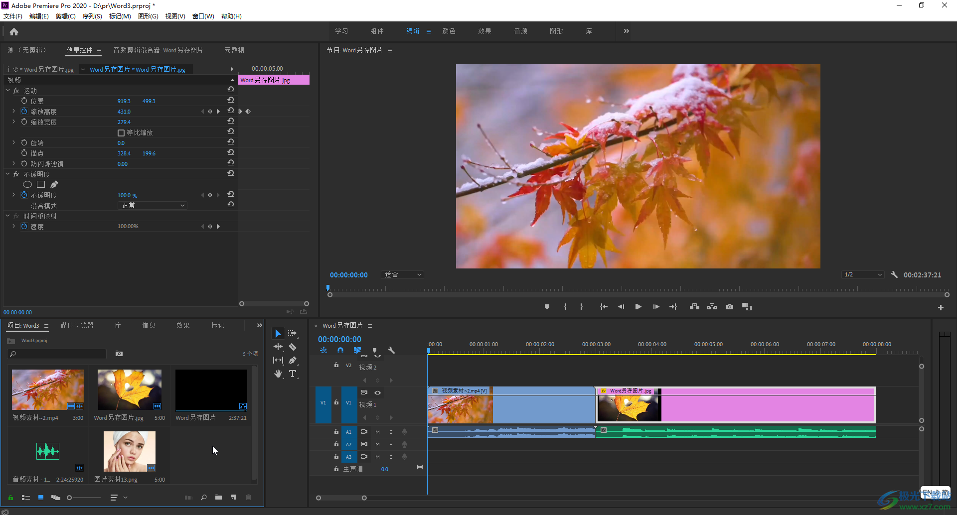Open the Sequence menu
The height and width of the screenshot is (515, 957).
pos(92,16)
